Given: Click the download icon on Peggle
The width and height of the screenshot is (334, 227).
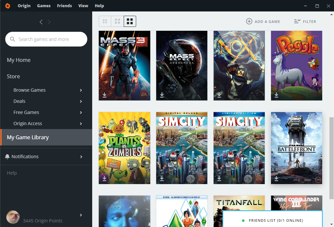Looking at the screenshot, I should coord(277,95).
